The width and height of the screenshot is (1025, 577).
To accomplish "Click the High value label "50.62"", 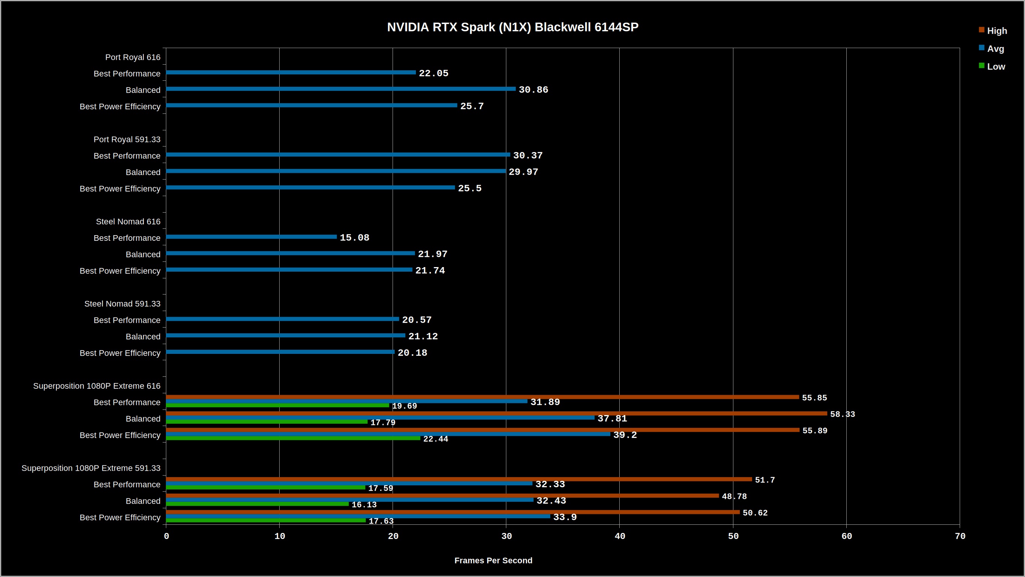I will 755,513.
